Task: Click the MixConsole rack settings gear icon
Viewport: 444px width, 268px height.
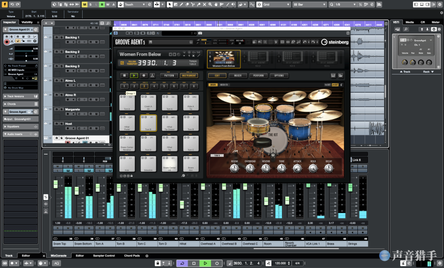Action: click(147, 256)
